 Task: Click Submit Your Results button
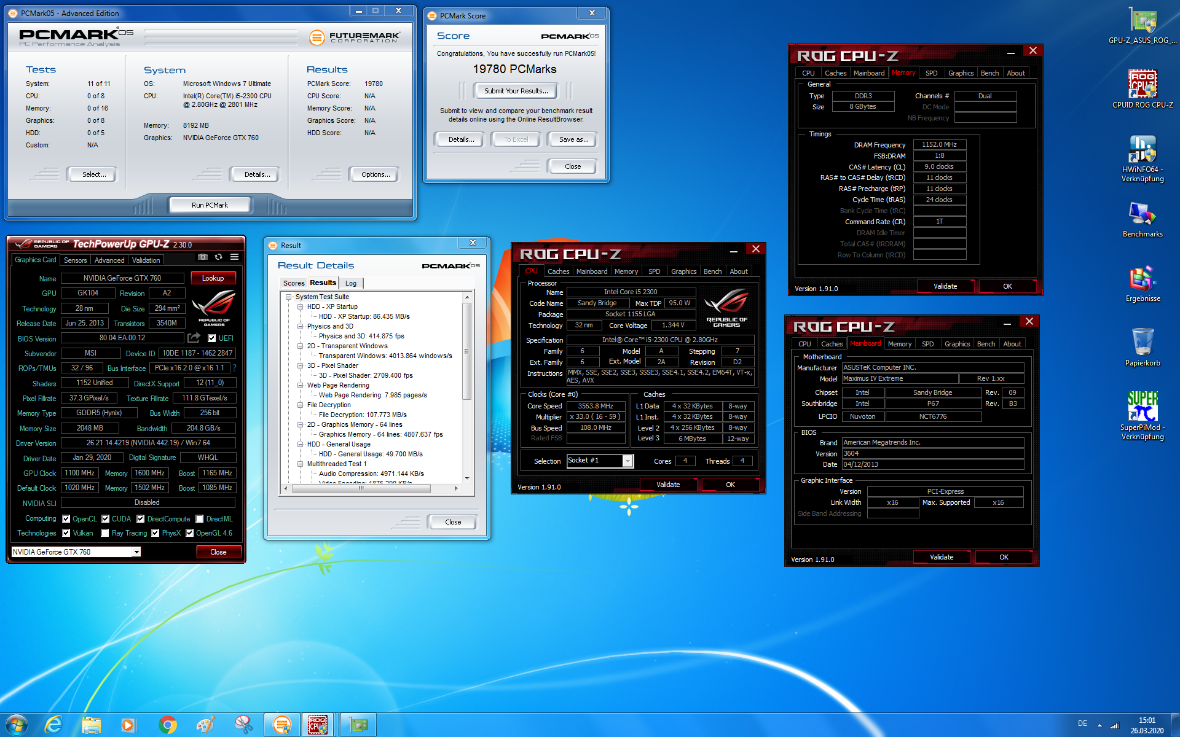click(516, 91)
